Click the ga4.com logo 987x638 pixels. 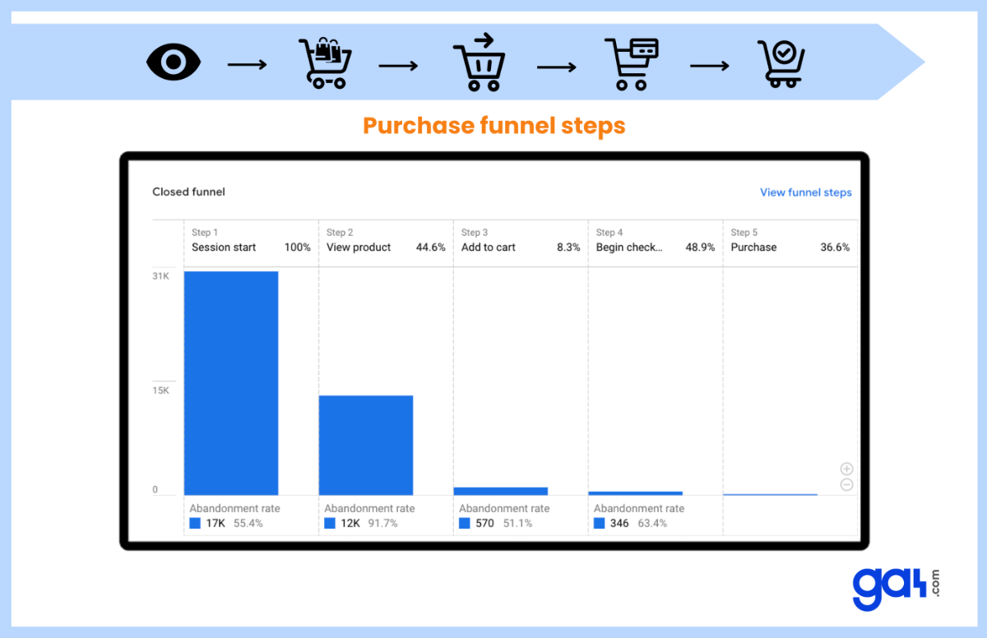[x=892, y=586]
